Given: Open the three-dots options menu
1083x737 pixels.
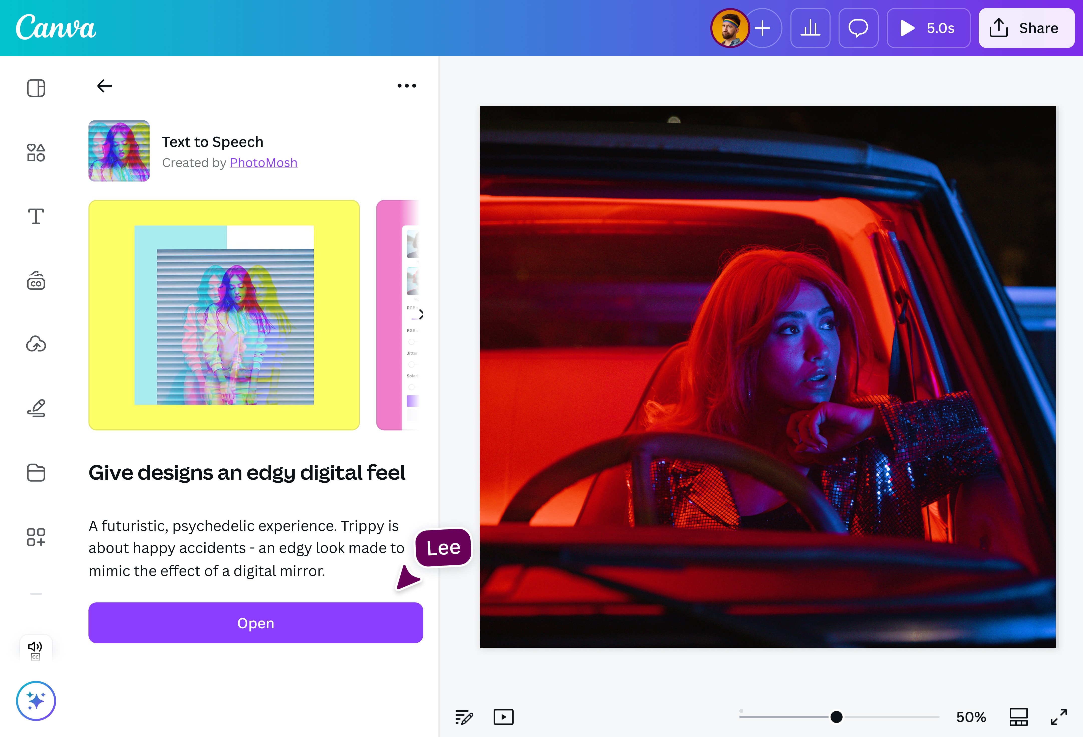Looking at the screenshot, I should [406, 85].
